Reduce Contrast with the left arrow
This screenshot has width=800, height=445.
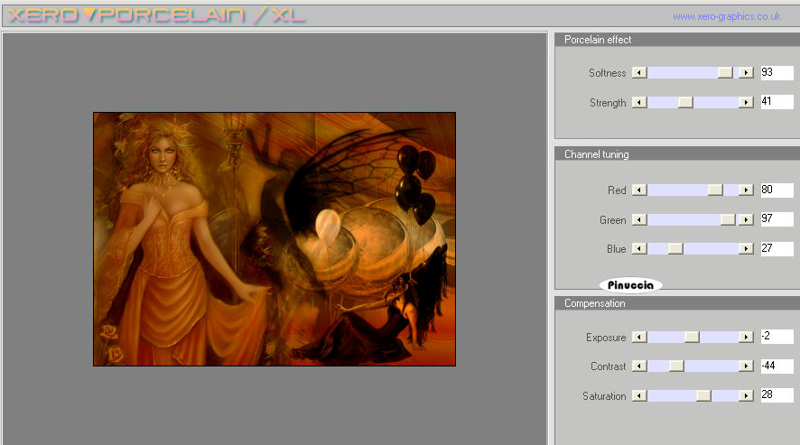639,366
